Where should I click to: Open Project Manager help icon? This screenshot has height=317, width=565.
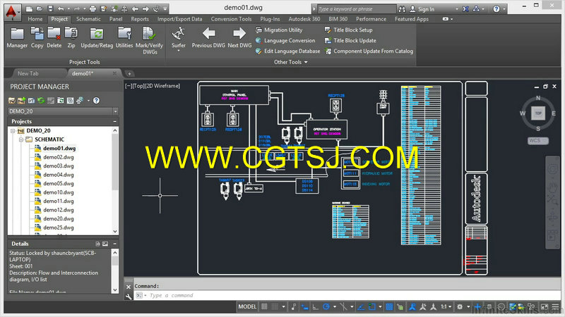[x=96, y=101]
